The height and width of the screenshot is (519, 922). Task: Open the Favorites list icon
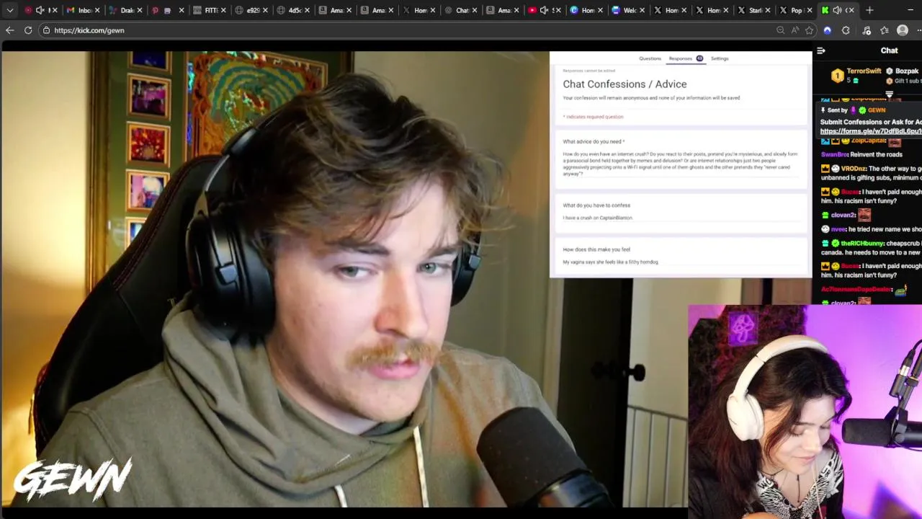pyautogui.click(x=885, y=30)
